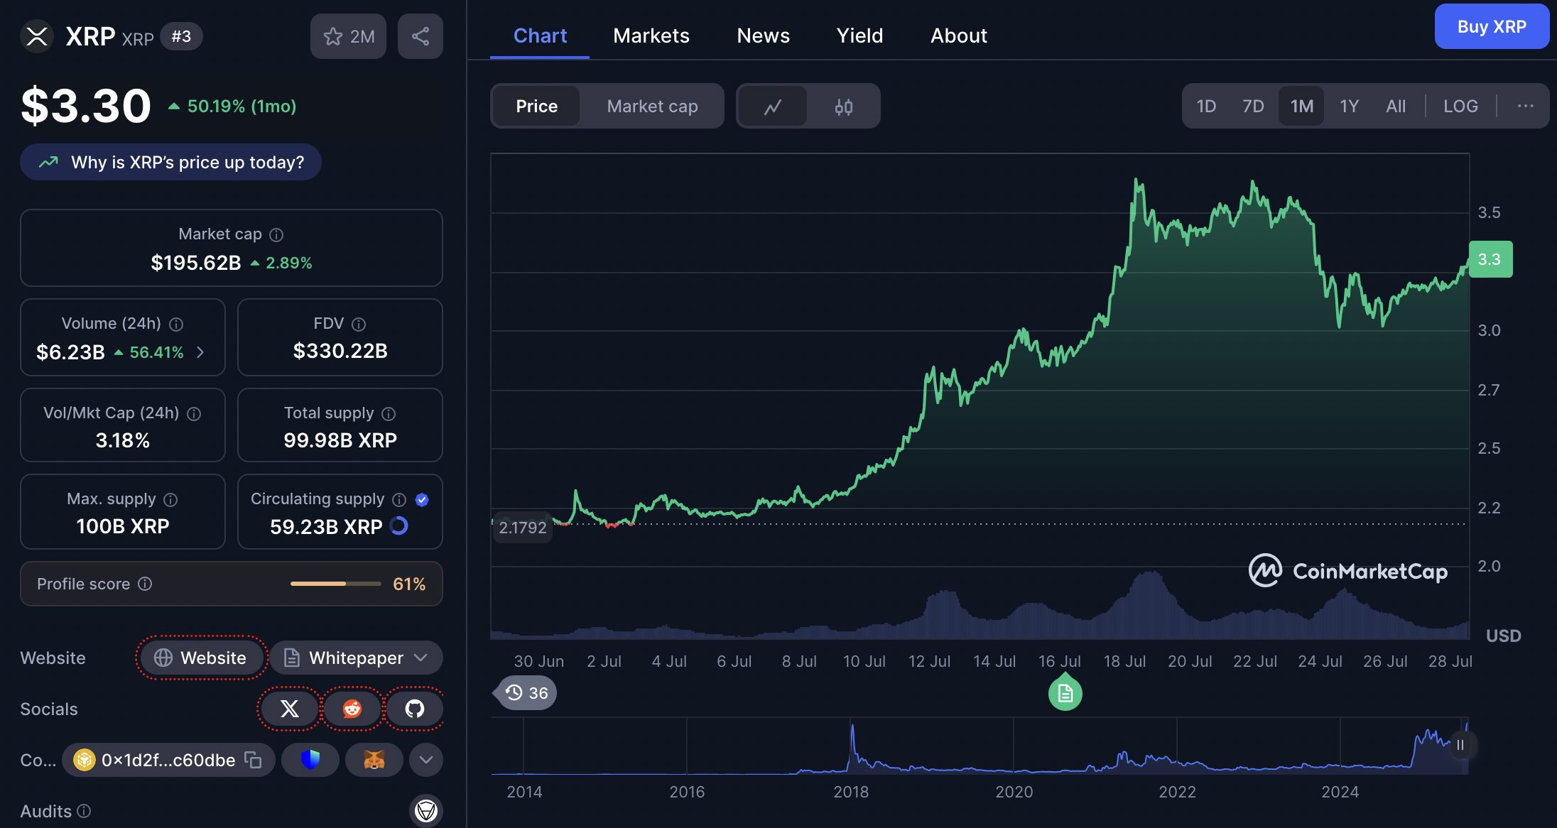Click the verified supply checkmark badge
The image size is (1557, 828).
422,499
